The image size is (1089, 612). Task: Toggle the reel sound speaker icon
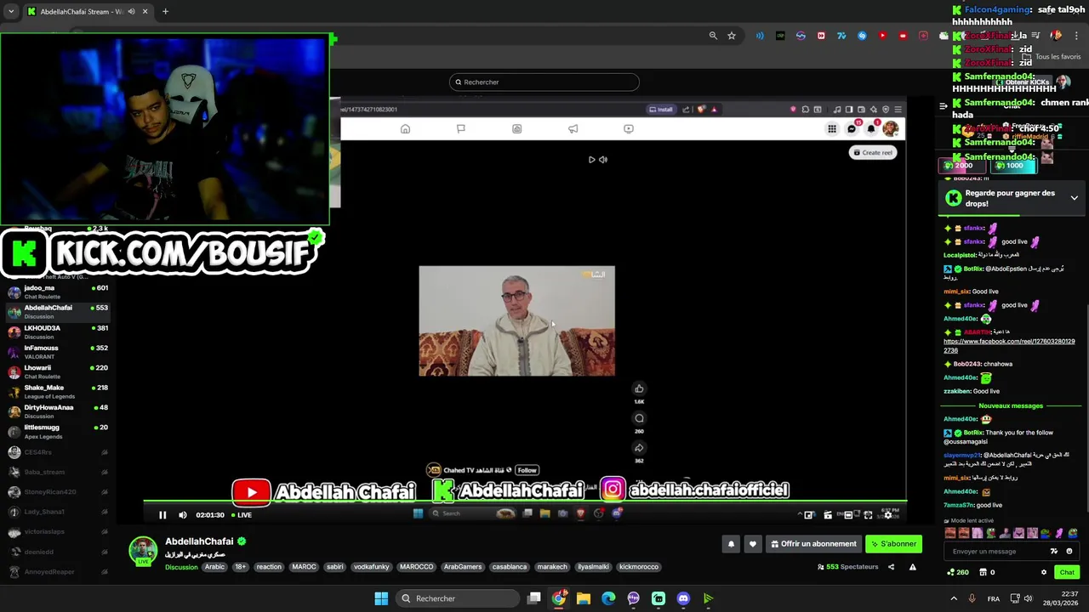(x=603, y=160)
